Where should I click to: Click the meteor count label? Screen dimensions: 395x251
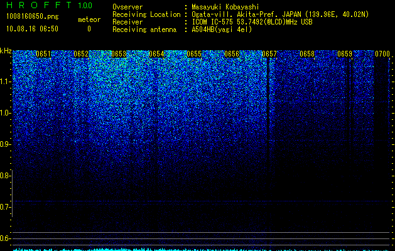coord(89,19)
